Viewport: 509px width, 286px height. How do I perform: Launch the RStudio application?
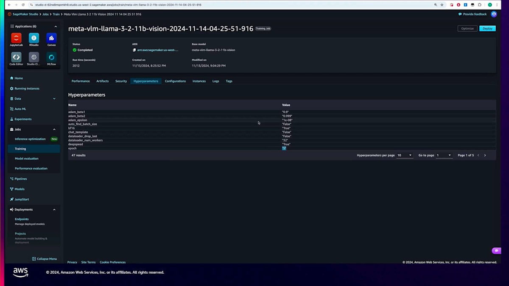coord(34,38)
